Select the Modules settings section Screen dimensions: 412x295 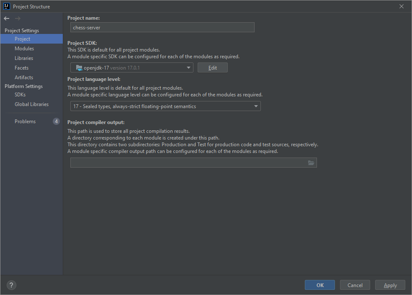click(x=24, y=48)
